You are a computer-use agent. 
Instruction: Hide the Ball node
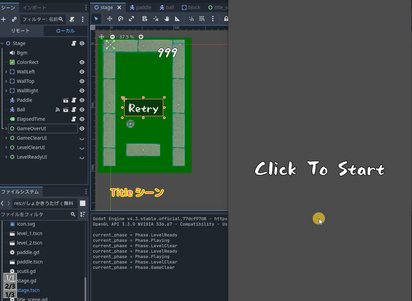coord(82,110)
